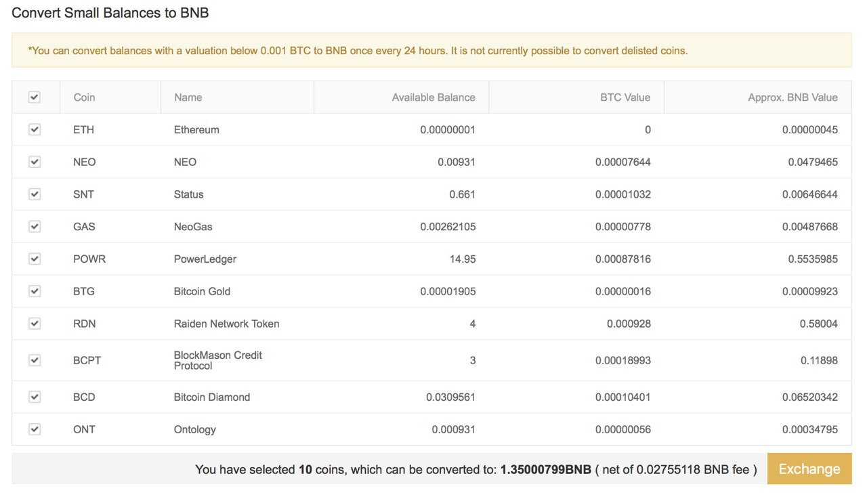The width and height of the screenshot is (867, 501).
Task: Click the NeoGas name cell
Action: click(193, 227)
